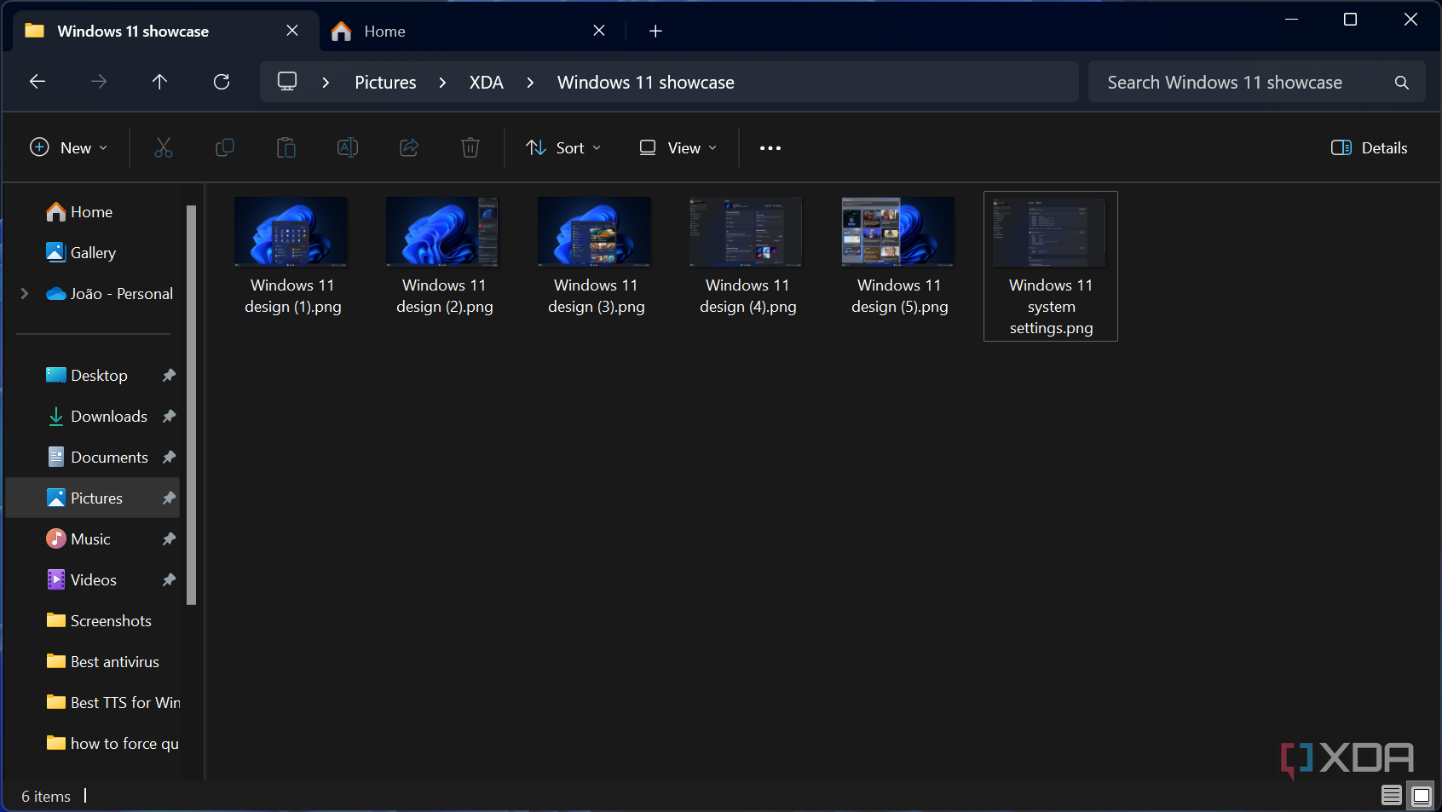Go back with the left arrow
Viewport: 1442px width, 812px height.
click(37, 82)
